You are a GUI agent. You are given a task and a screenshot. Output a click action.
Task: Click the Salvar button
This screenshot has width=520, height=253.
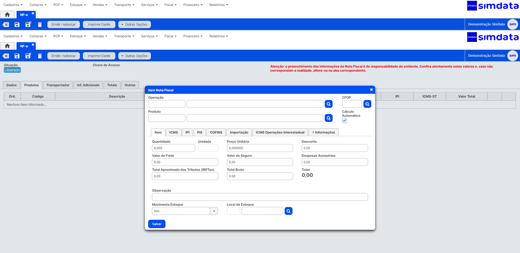click(157, 224)
